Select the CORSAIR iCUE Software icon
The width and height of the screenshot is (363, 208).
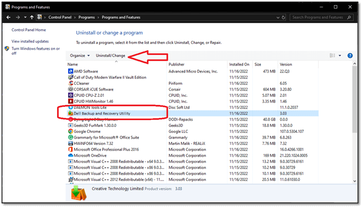pos(70,89)
